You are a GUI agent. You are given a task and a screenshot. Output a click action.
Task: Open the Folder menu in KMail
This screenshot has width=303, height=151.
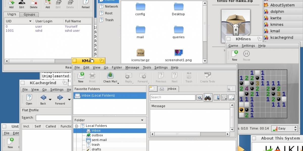click(117, 67)
